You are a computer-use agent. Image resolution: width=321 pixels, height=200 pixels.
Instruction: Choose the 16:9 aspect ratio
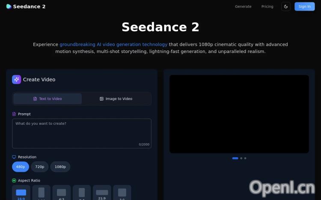click(21, 193)
